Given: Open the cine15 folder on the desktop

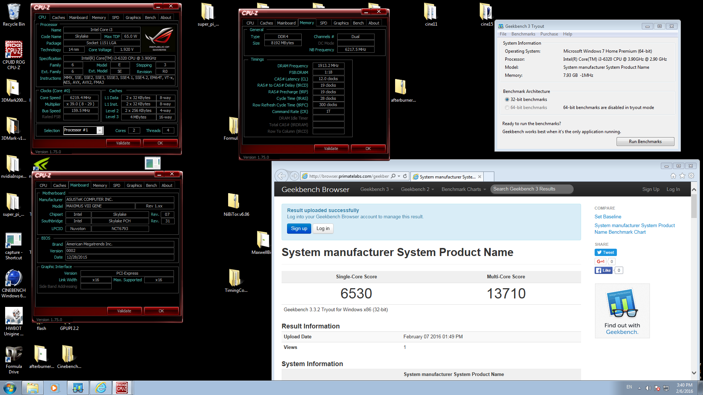Looking at the screenshot, I should [x=486, y=15].
